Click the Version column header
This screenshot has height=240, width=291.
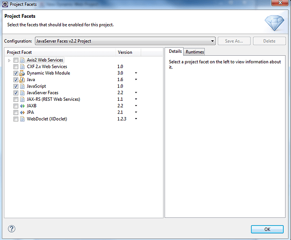pos(128,52)
